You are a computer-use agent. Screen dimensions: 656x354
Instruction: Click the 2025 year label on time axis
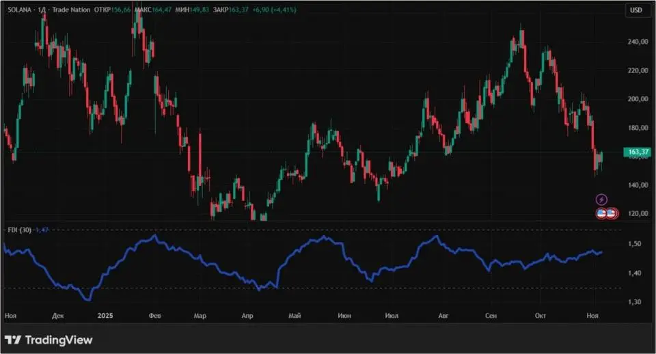(x=105, y=316)
